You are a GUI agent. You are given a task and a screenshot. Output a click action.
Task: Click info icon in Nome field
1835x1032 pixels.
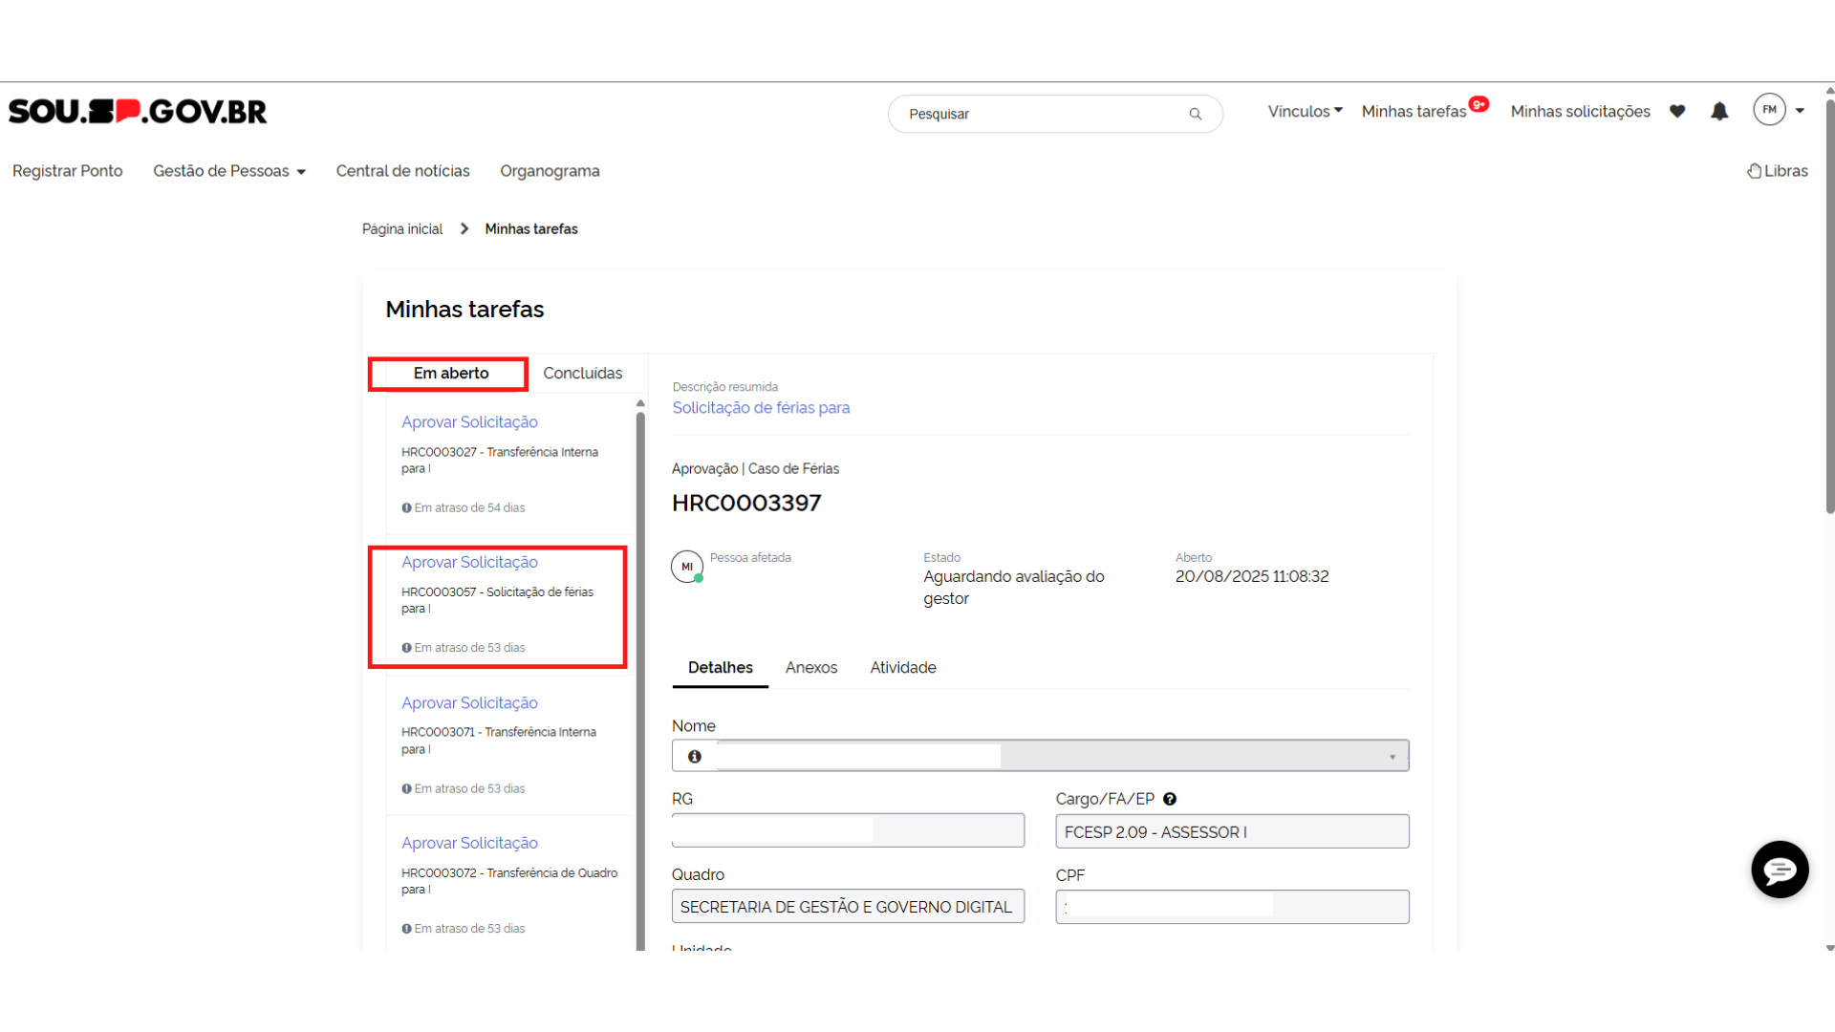[695, 757]
